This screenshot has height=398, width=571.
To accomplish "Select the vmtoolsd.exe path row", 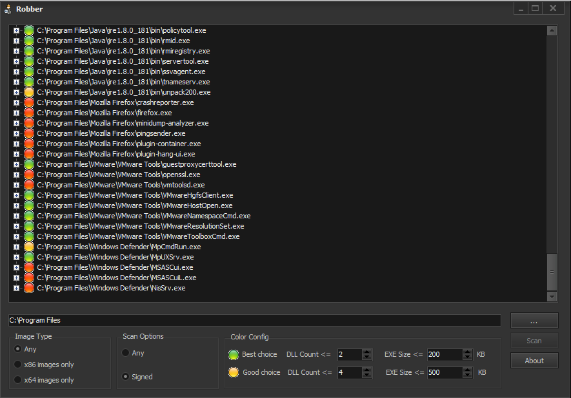I will (121, 185).
